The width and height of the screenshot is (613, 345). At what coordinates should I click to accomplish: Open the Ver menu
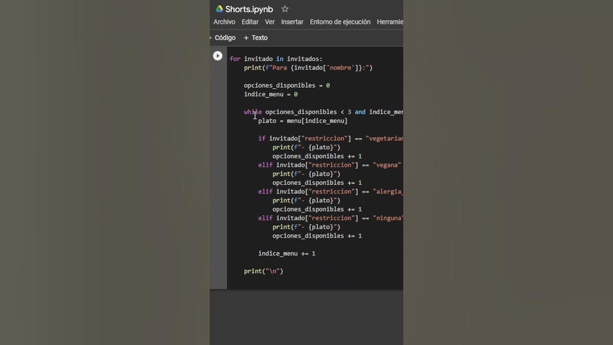click(270, 22)
